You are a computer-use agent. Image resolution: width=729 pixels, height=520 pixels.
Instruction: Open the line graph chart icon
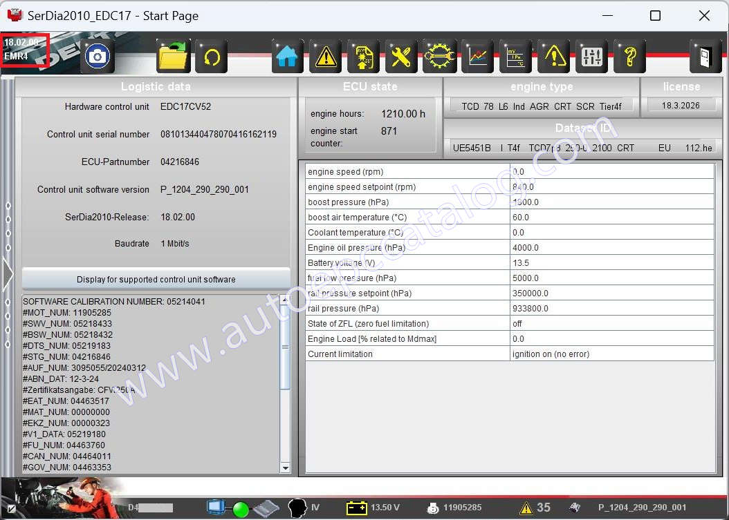(x=477, y=57)
